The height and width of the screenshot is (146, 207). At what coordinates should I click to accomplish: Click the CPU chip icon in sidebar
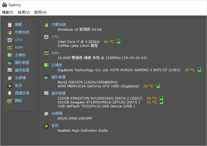(10, 40)
